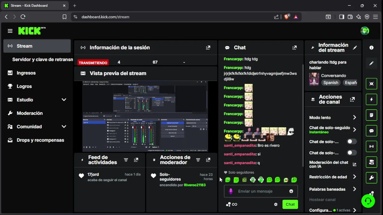Reload the dashboard page
This screenshot has height=215, width=383.
click(23, 17)
